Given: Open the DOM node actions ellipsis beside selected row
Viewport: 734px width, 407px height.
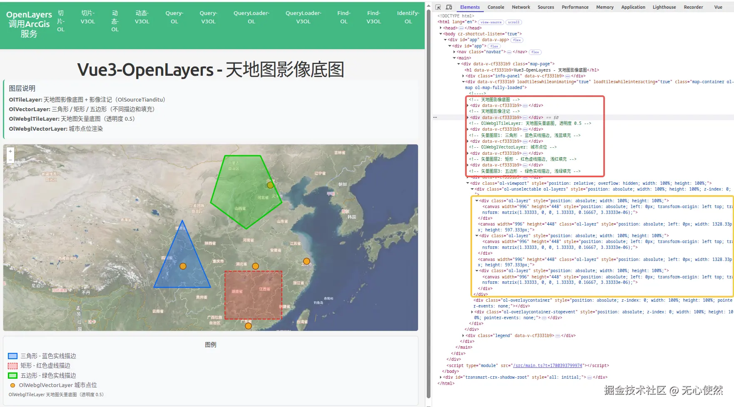Looking at the screenshot, I should pyautogui.click(x=435, y=117).
